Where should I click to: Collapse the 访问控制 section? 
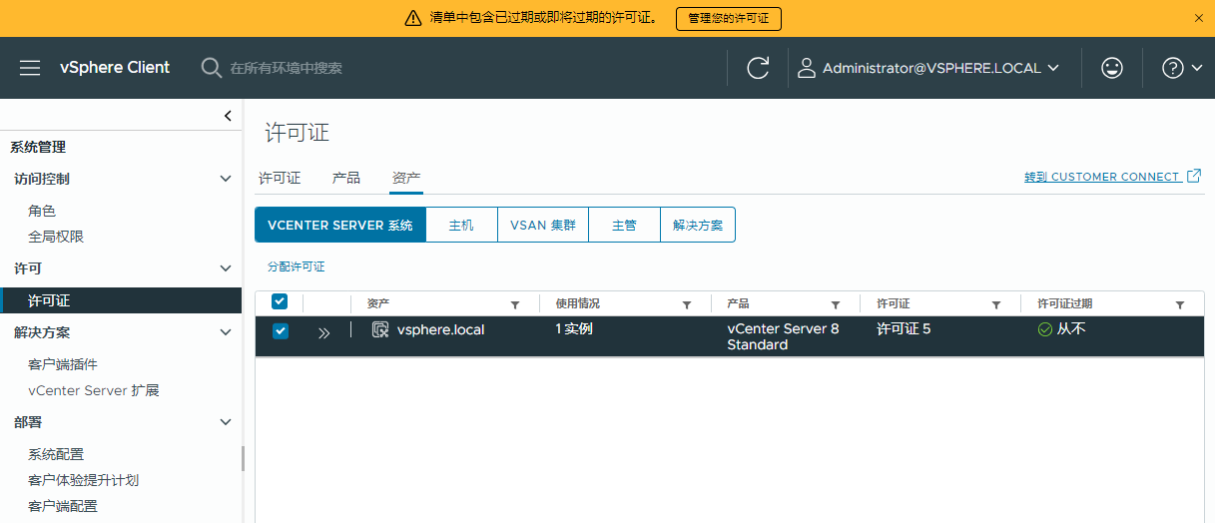pos(226,179)
